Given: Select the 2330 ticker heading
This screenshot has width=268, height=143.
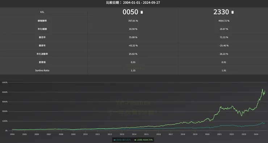Looking at the screenshot, I should tap(221, 12).
